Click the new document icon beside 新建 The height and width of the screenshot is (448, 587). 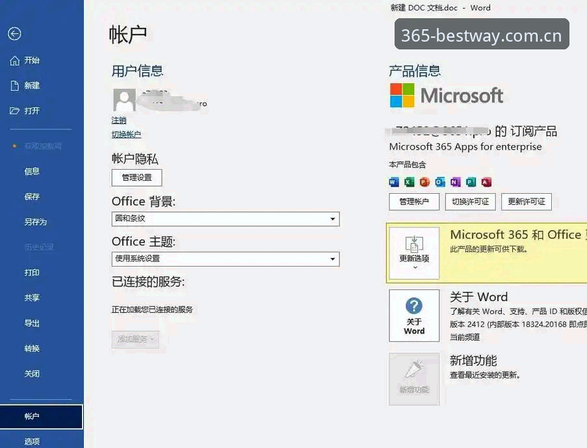14,86
